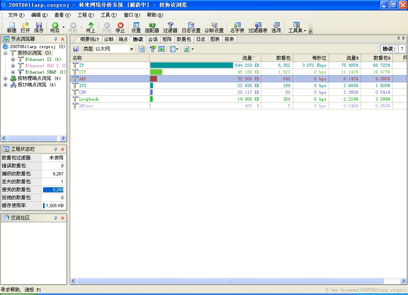
Task: Close the 交流社区 panel
Action: pyautogui.click(x=63, y=218)
